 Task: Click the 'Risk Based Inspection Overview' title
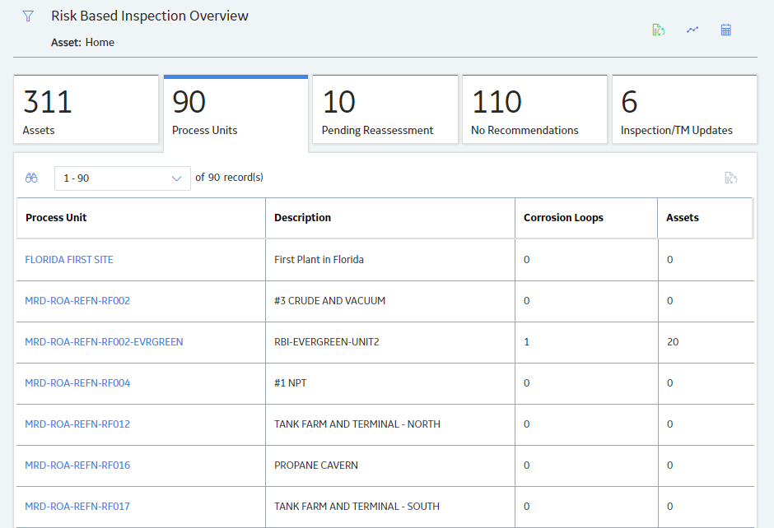[x=150, y=16]
